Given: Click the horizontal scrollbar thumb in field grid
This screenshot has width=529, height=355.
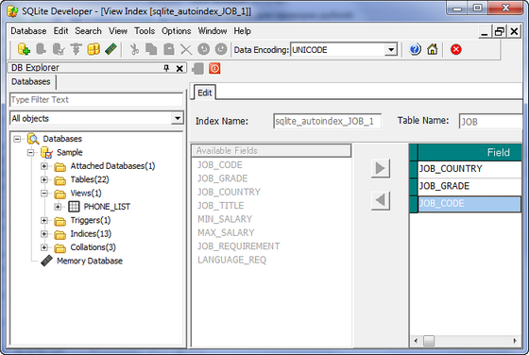Looking at the screenshot, I should pyautogui.click(x=429, y=341).
